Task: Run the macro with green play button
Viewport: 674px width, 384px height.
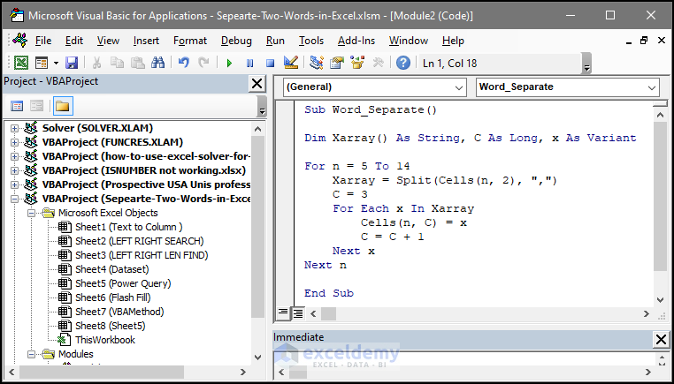Action: click(229, 64)
